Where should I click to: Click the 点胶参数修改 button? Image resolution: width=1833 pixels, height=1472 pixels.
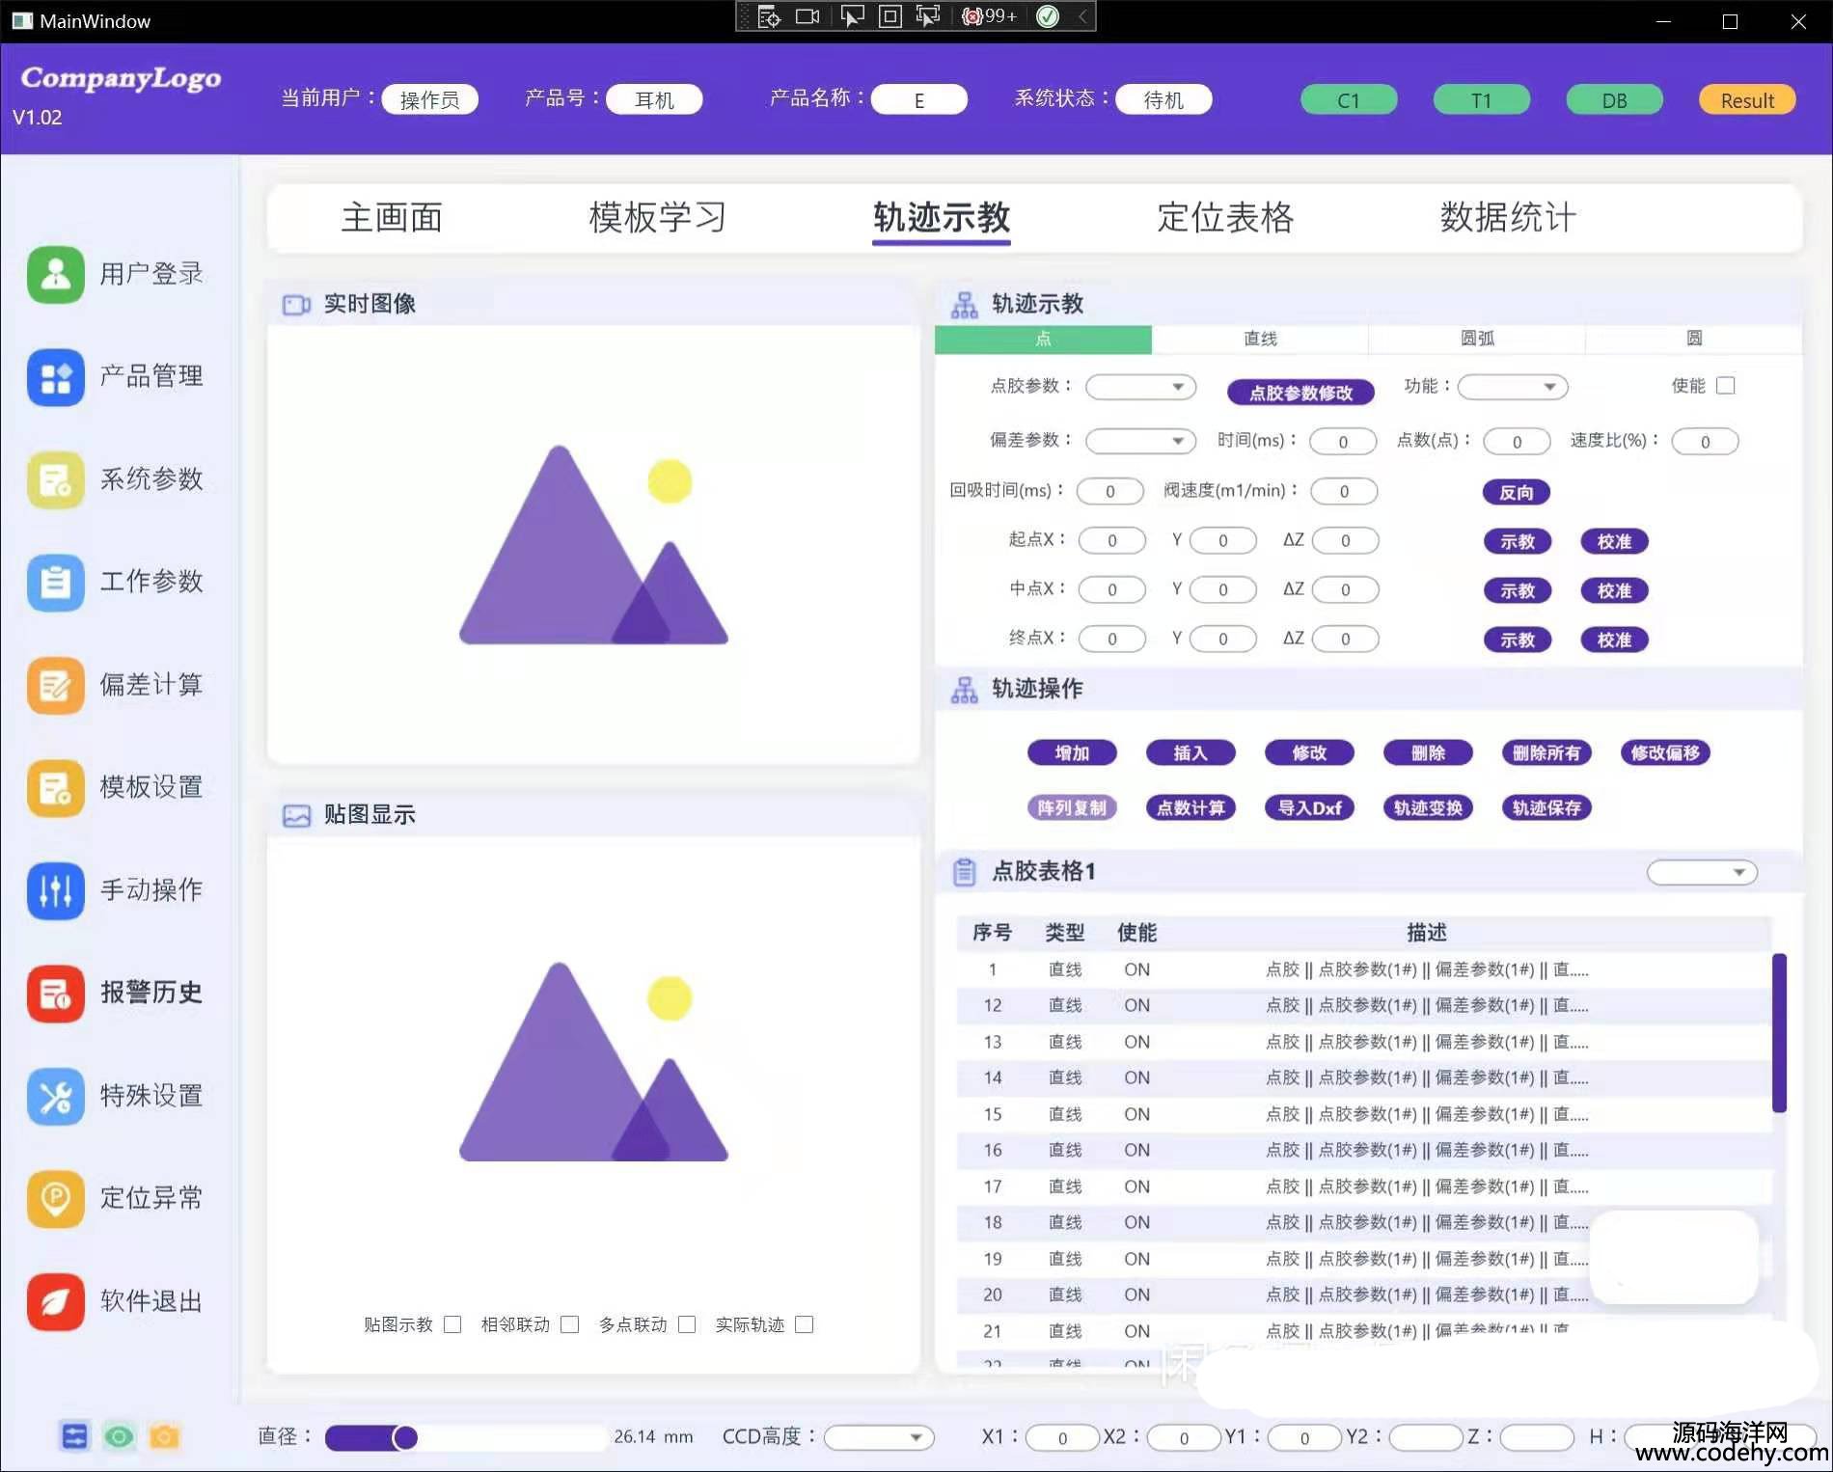pos(1300,393)
